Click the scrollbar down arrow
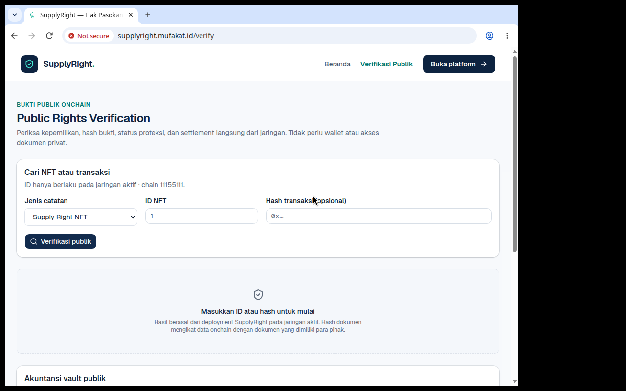626x391 pixels. coord(514,381)
